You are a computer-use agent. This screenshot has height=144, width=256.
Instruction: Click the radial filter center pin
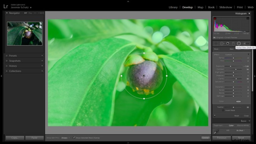144,76
